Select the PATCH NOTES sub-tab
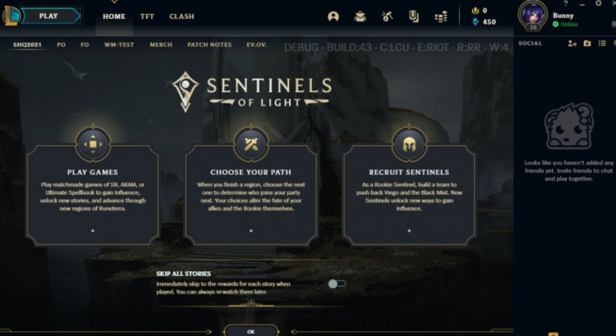The image size is (616, 336). pyautogui.click(x=209, y=44)
